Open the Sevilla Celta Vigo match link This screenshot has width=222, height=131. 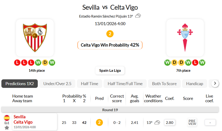(x=23, y=119)
